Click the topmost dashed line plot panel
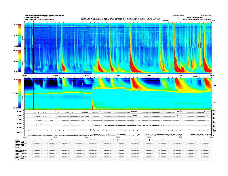The width and height of the screenshot is (228, 176). click(118, 112)
